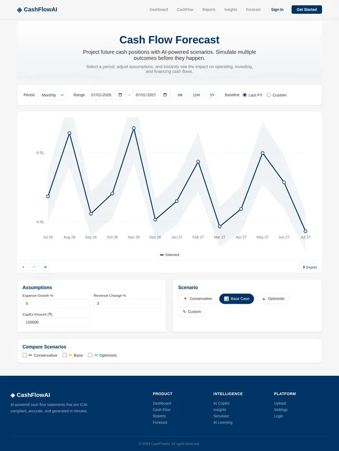The height and width of the screenshot is (451, 339).
Task: Choose the 5Y range preset
Action: click(x=212, y=95)
